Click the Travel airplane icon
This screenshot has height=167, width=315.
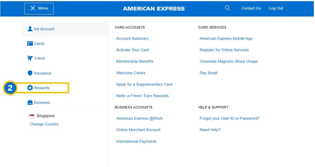coord(30,58)
